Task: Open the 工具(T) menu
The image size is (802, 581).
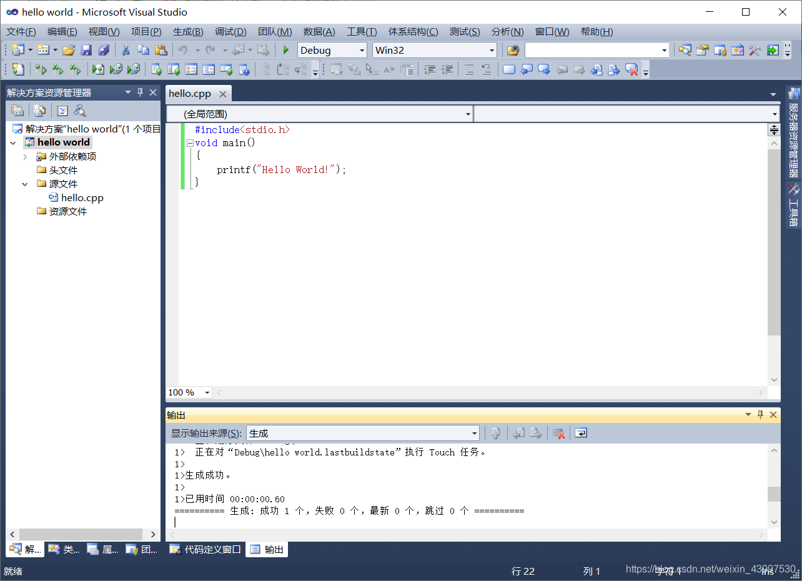Action: tap(362, 32)
